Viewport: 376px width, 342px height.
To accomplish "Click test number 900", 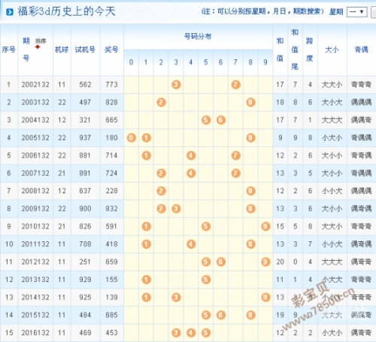I will click(85, 209).
